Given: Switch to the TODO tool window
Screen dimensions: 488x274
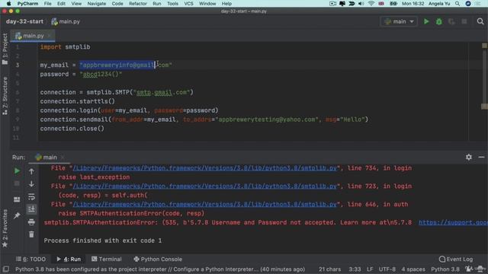Looking at the screenshot, I should click(x=30, y=259).
